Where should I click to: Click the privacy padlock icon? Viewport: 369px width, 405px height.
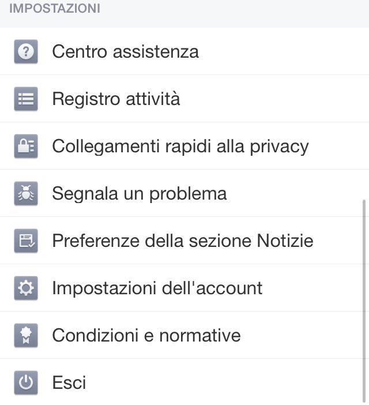25,147
